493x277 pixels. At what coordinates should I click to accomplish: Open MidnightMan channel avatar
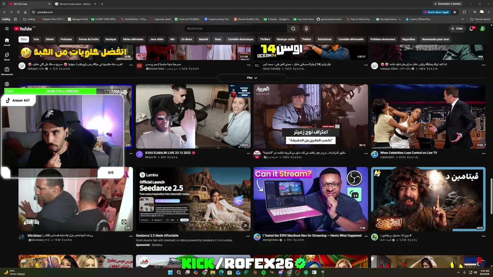click(257, 237)
